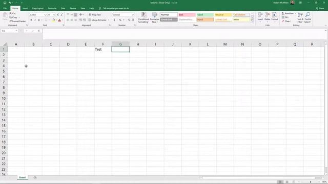Open Sort & Filter options

300,17
